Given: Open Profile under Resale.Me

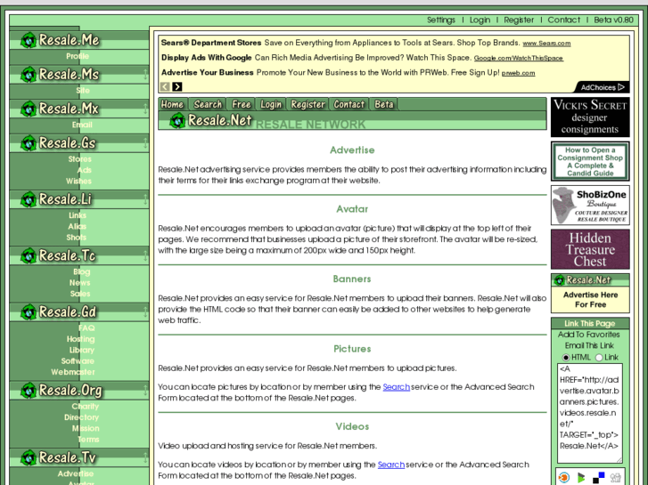Looking at the screenshot, I should pos(78,56).
